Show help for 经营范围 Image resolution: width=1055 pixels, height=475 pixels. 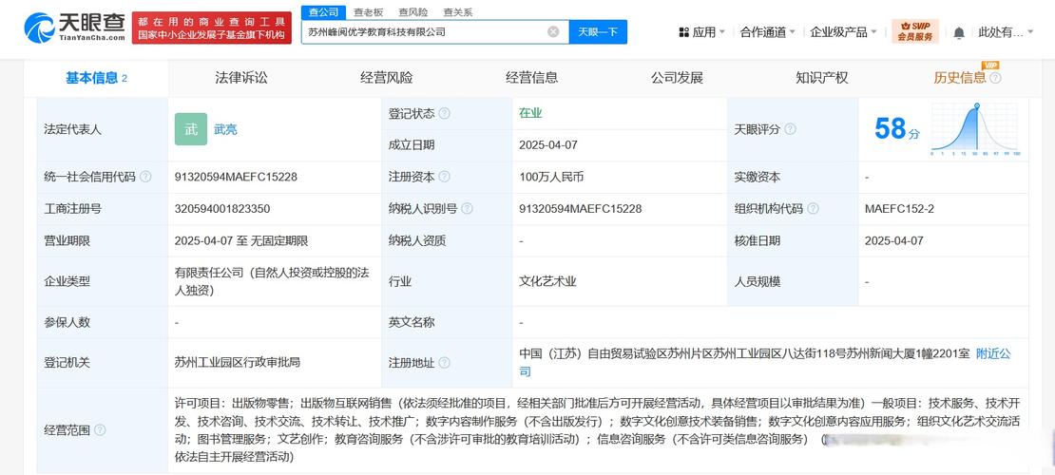(100, 430)
